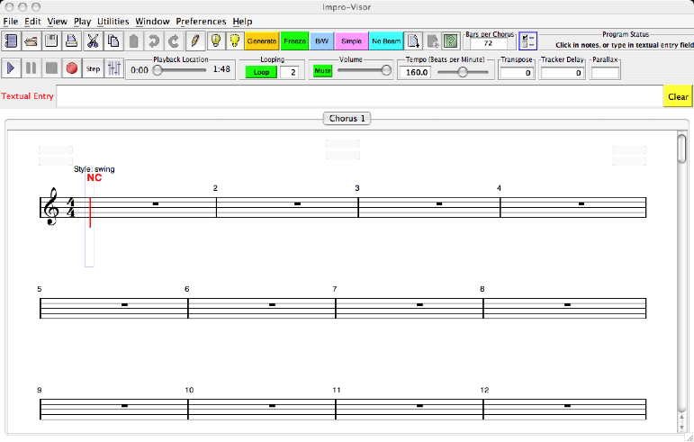
Task: Open the Utilities menu
Action: (x=113, y=21)
